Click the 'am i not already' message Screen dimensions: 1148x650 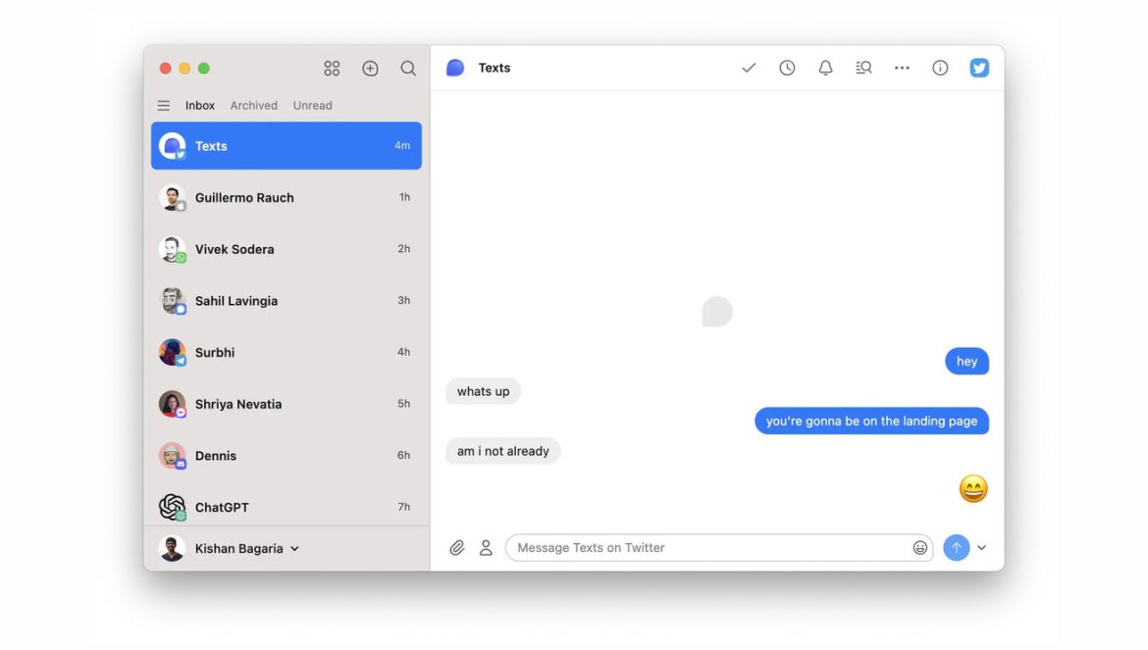click(503, 451)
